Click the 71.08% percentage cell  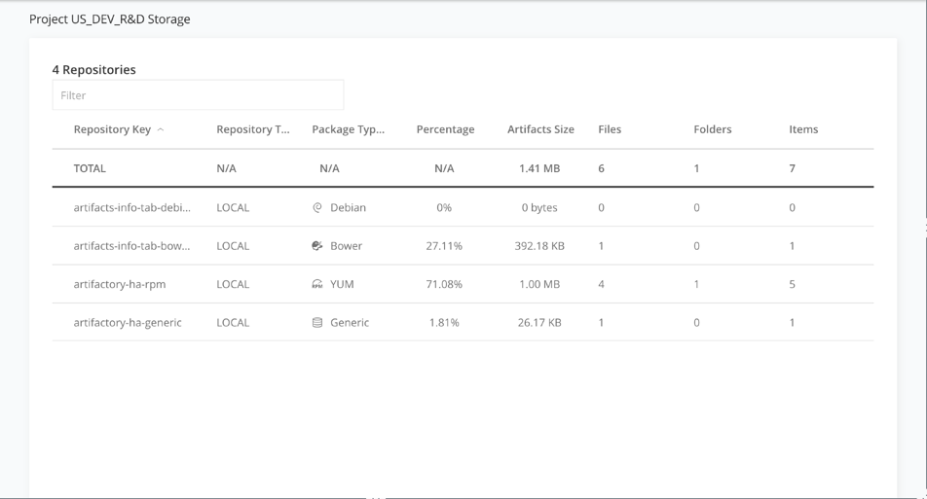coord(444,284)
